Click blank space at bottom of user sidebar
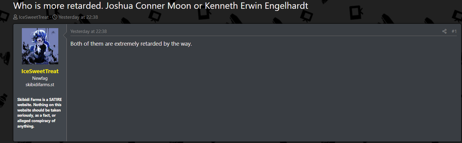This screenshot has height=143, width=462. (40, 135)
